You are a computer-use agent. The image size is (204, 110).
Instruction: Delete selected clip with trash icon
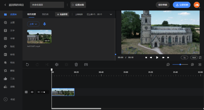click(x=76, y=64)
